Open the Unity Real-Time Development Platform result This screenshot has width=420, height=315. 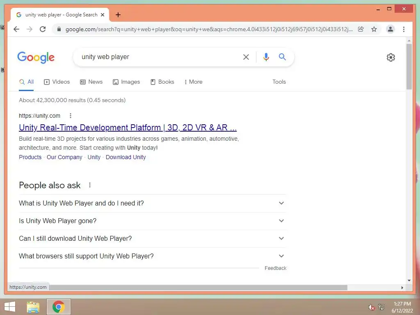tap(128, 128)
